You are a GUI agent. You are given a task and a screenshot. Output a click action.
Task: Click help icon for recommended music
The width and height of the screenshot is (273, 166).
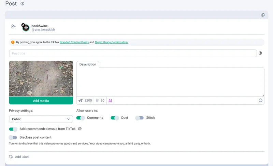point(80,129)
